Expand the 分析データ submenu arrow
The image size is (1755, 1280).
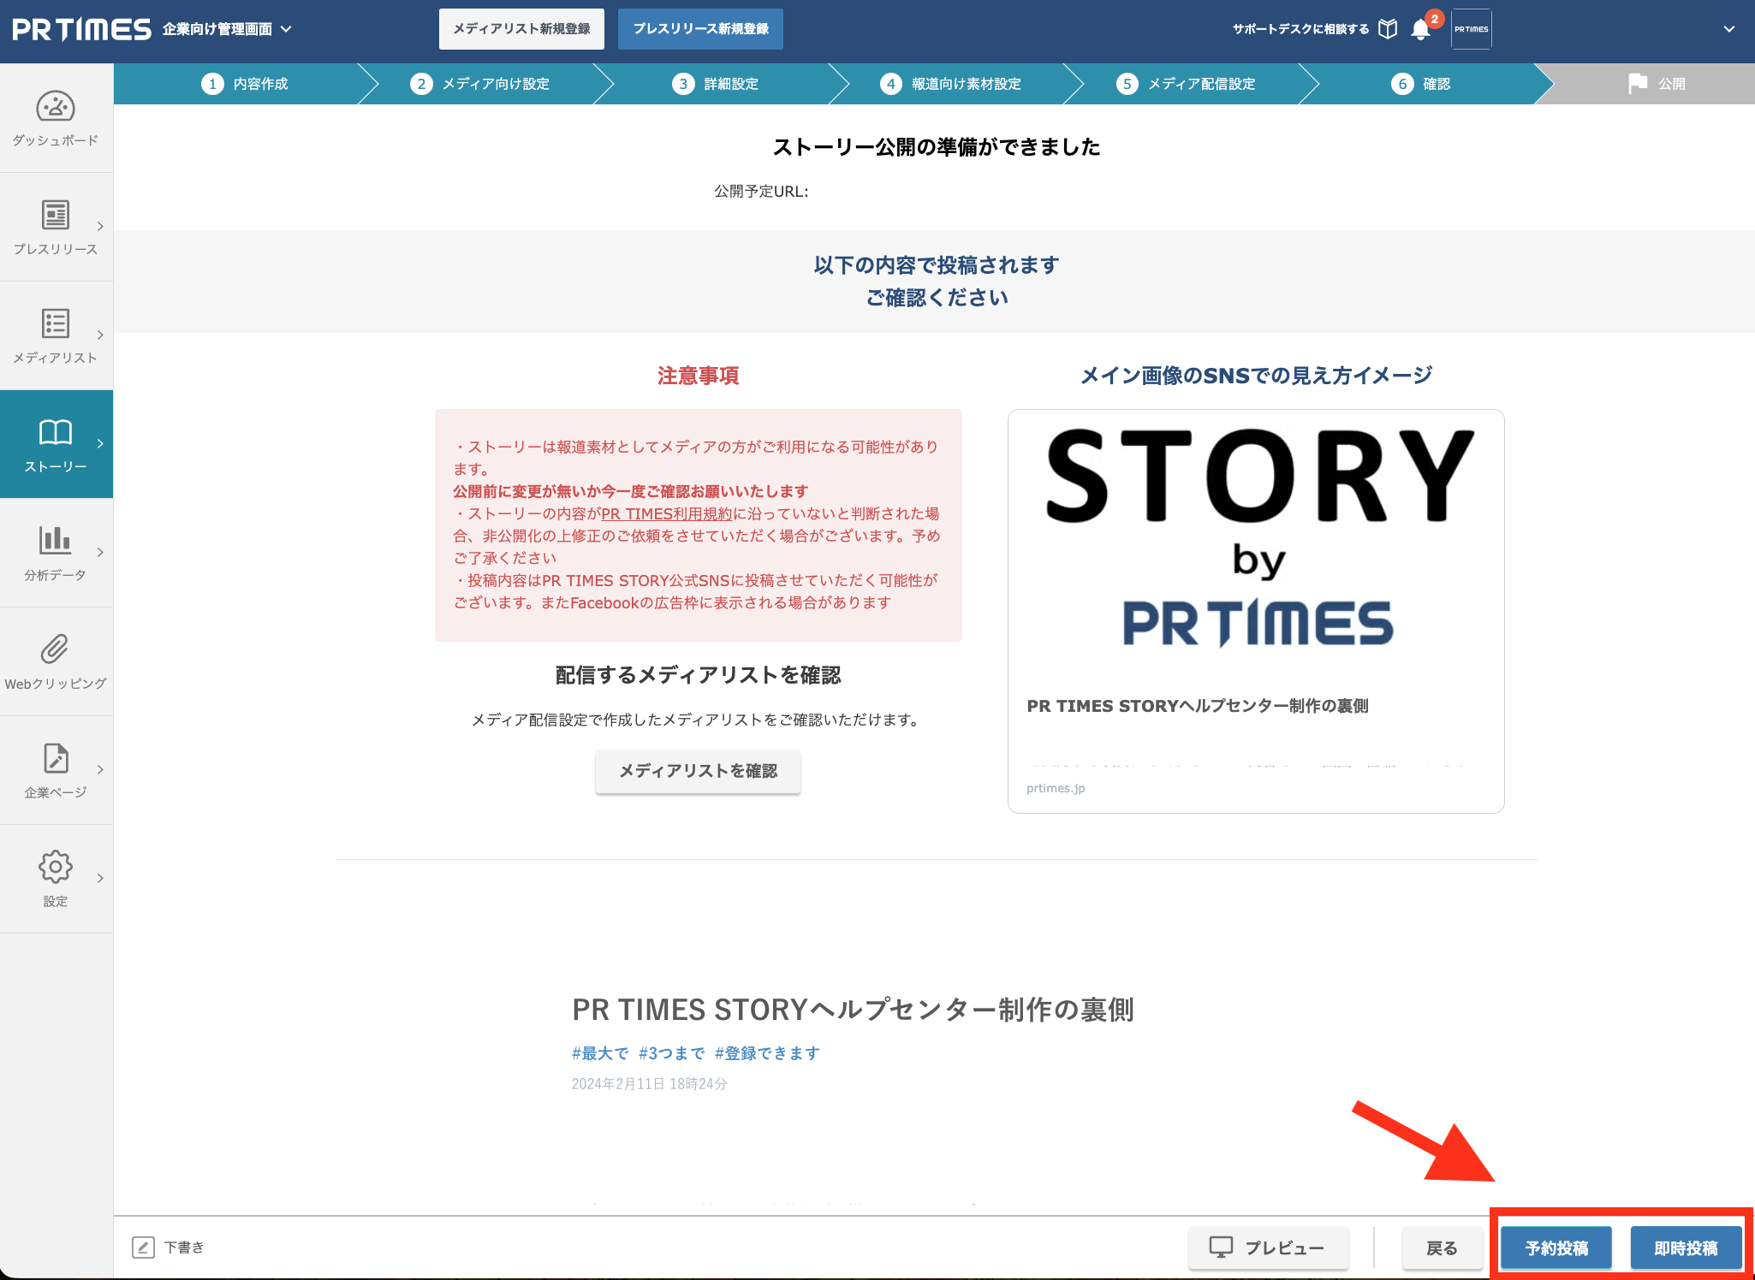click(100, 553)
